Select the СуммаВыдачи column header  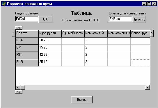(x=73, y=34)
